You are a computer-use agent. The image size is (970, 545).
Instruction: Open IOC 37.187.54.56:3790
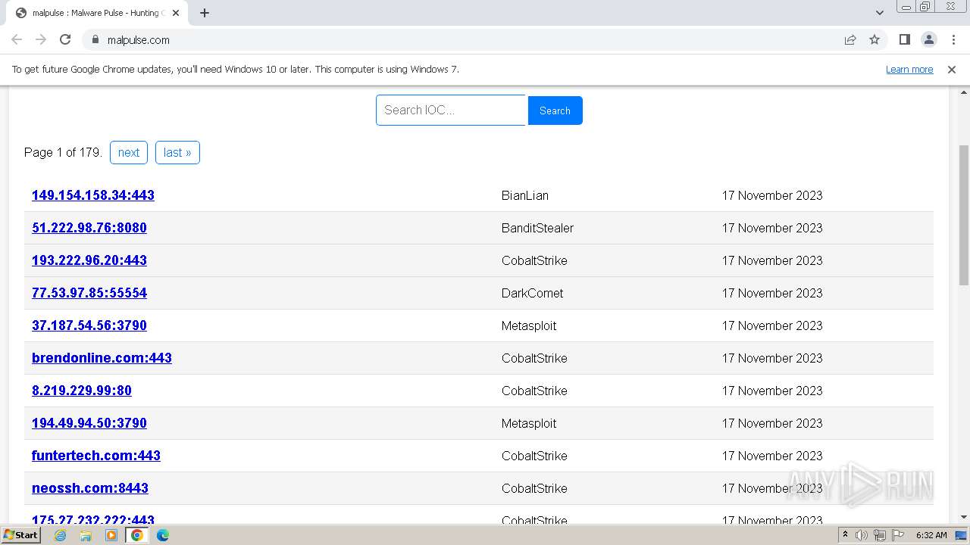89,325
